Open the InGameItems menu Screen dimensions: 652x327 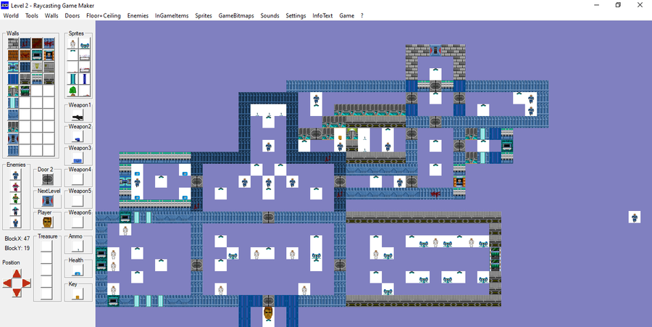[x=172, y=15]
